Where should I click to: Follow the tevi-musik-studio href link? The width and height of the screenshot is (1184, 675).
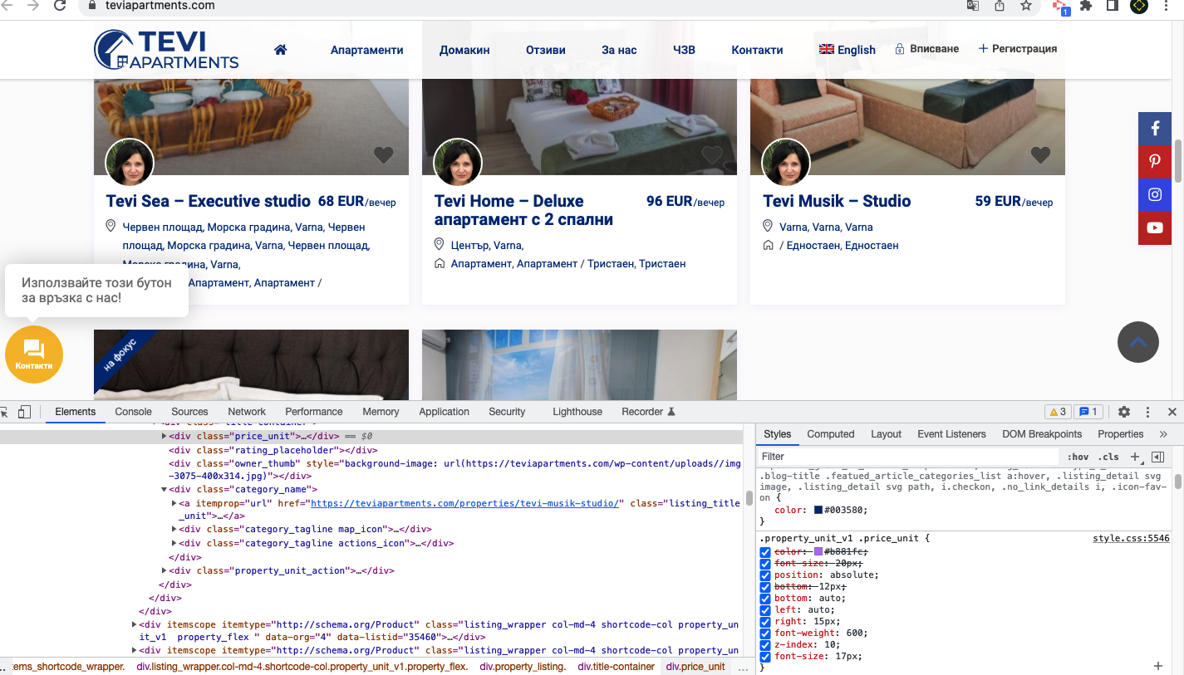465,504
